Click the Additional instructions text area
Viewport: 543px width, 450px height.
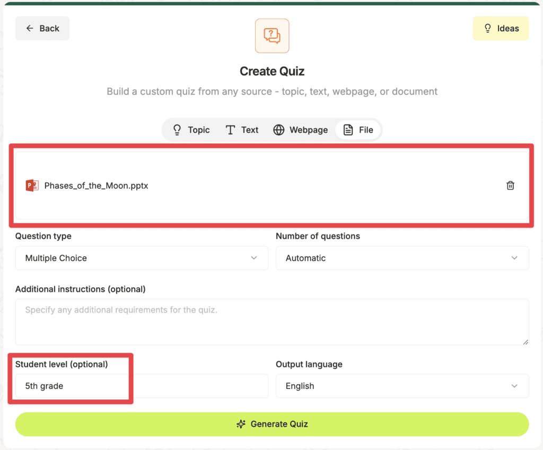[272, 322]
